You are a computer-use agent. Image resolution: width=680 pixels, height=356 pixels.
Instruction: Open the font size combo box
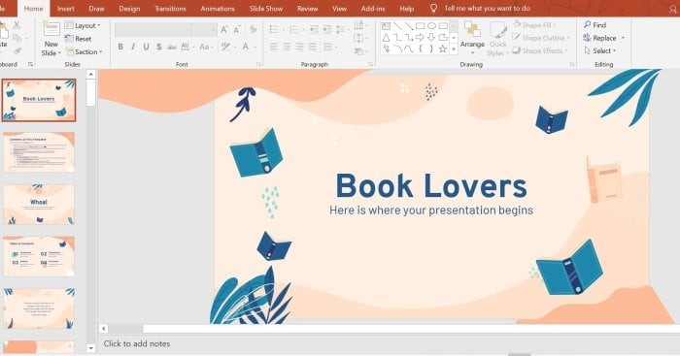click(x=204, y=29)
